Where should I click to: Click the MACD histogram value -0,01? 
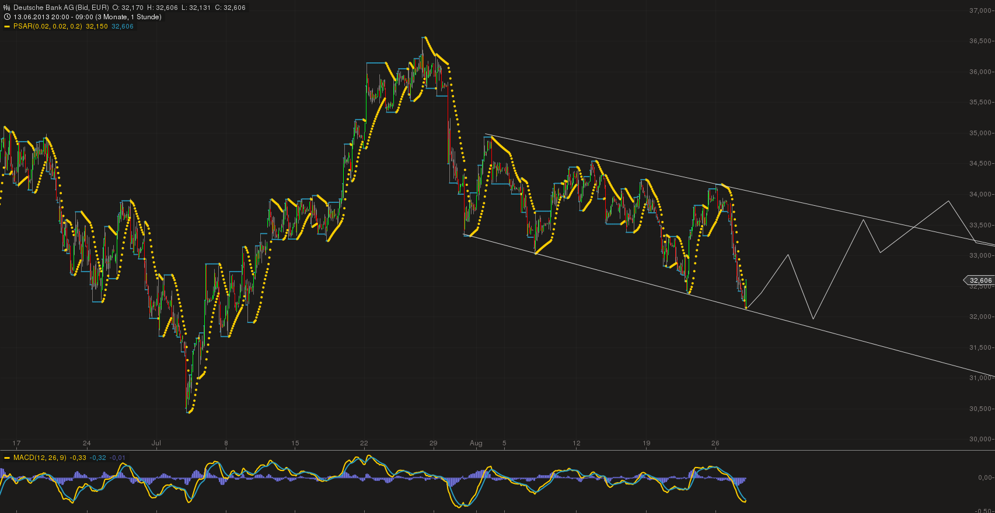point(118,458)
